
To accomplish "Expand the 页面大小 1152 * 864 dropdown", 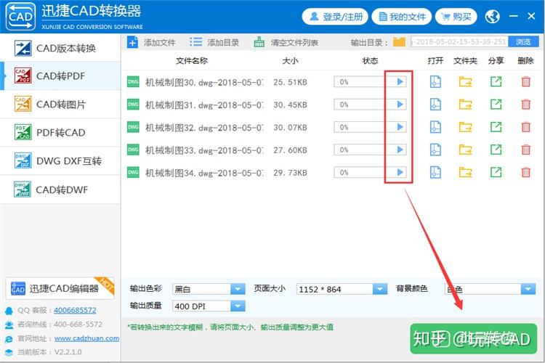I will point(379,289).
